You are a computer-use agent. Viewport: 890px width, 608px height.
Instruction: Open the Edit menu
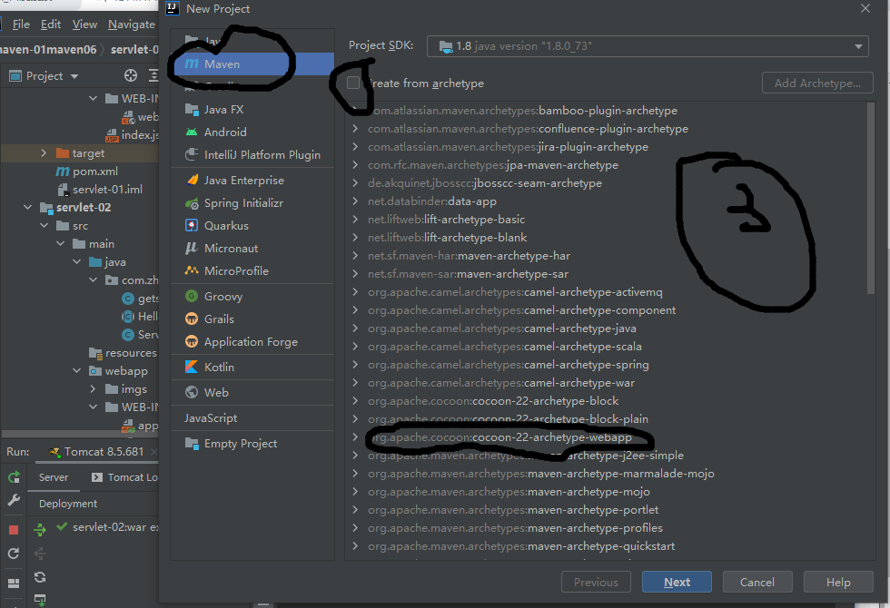51,25
